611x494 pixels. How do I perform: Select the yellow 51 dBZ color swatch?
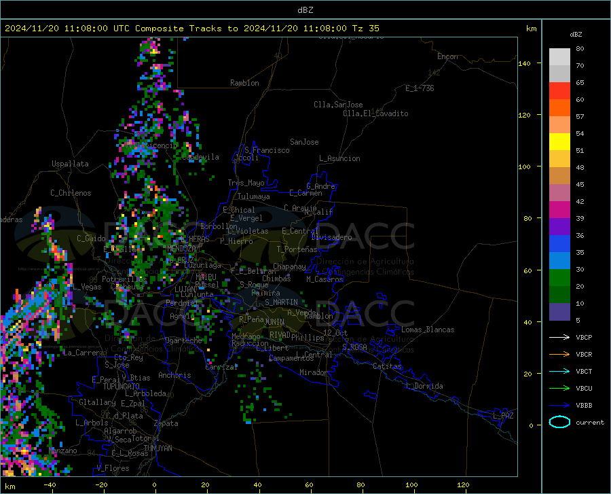pos(559,142)
